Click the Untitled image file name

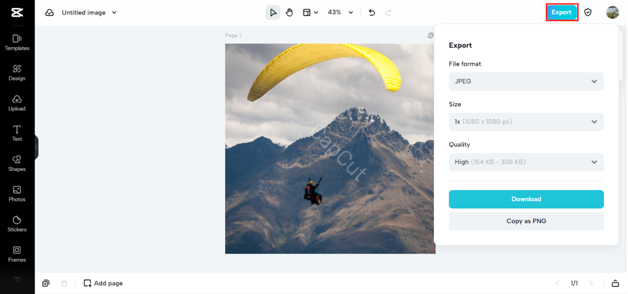(83, 13)
